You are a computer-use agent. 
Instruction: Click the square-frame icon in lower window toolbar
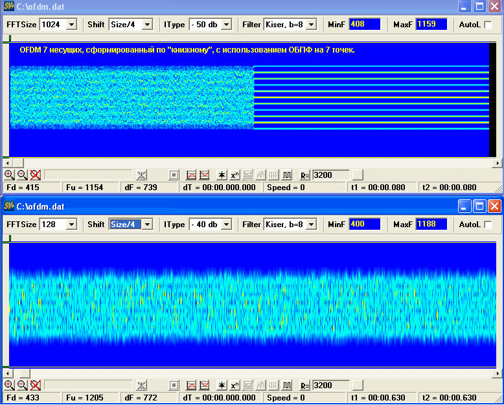pos(174,385)
